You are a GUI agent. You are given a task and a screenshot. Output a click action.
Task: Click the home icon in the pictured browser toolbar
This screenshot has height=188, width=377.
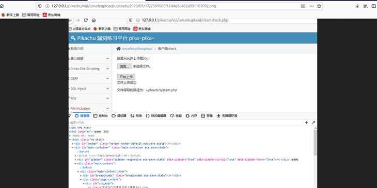click(x=94, y=21)
